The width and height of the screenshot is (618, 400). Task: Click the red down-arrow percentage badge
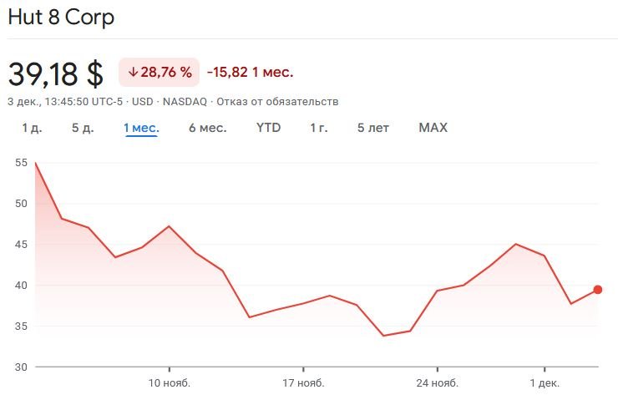point(160,73)
